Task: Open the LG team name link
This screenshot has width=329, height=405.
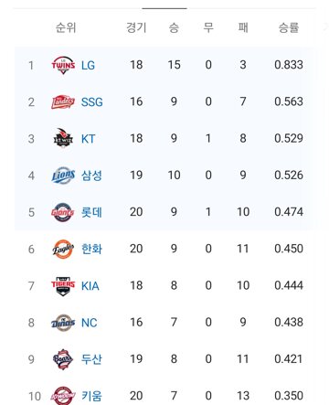Action: (88, 65)
